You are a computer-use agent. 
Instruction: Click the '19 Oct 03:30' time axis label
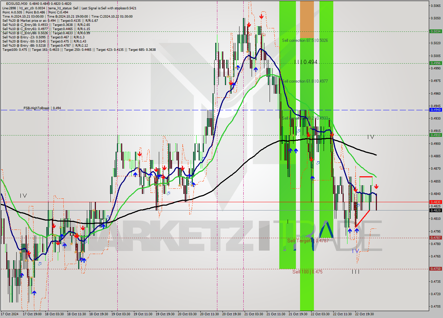pyautogui.click(x=121, y=314)
